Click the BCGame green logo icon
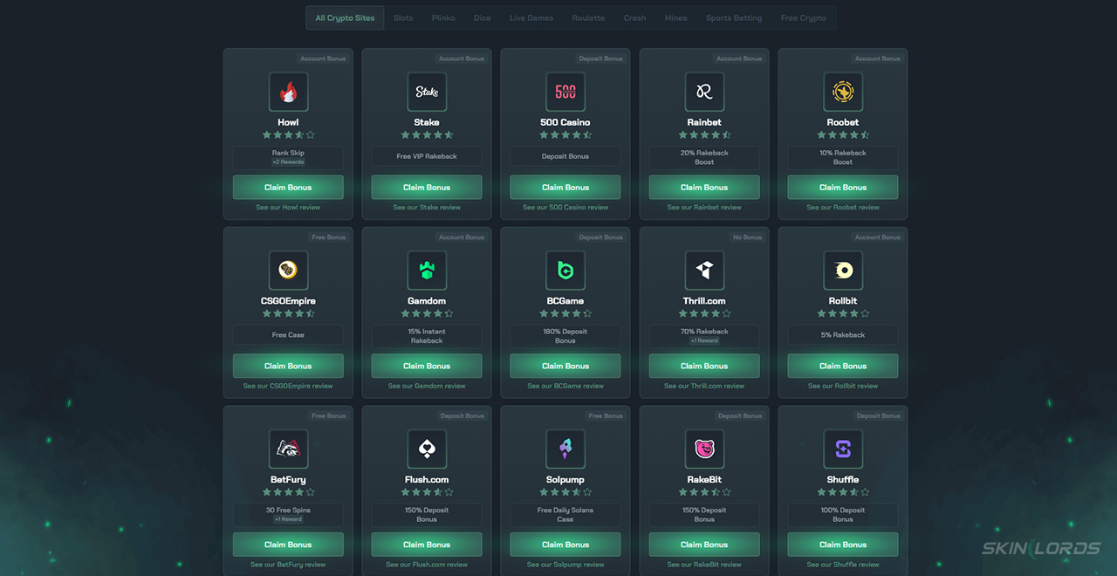Screen dimensions: 1117x576 point(565,271)
